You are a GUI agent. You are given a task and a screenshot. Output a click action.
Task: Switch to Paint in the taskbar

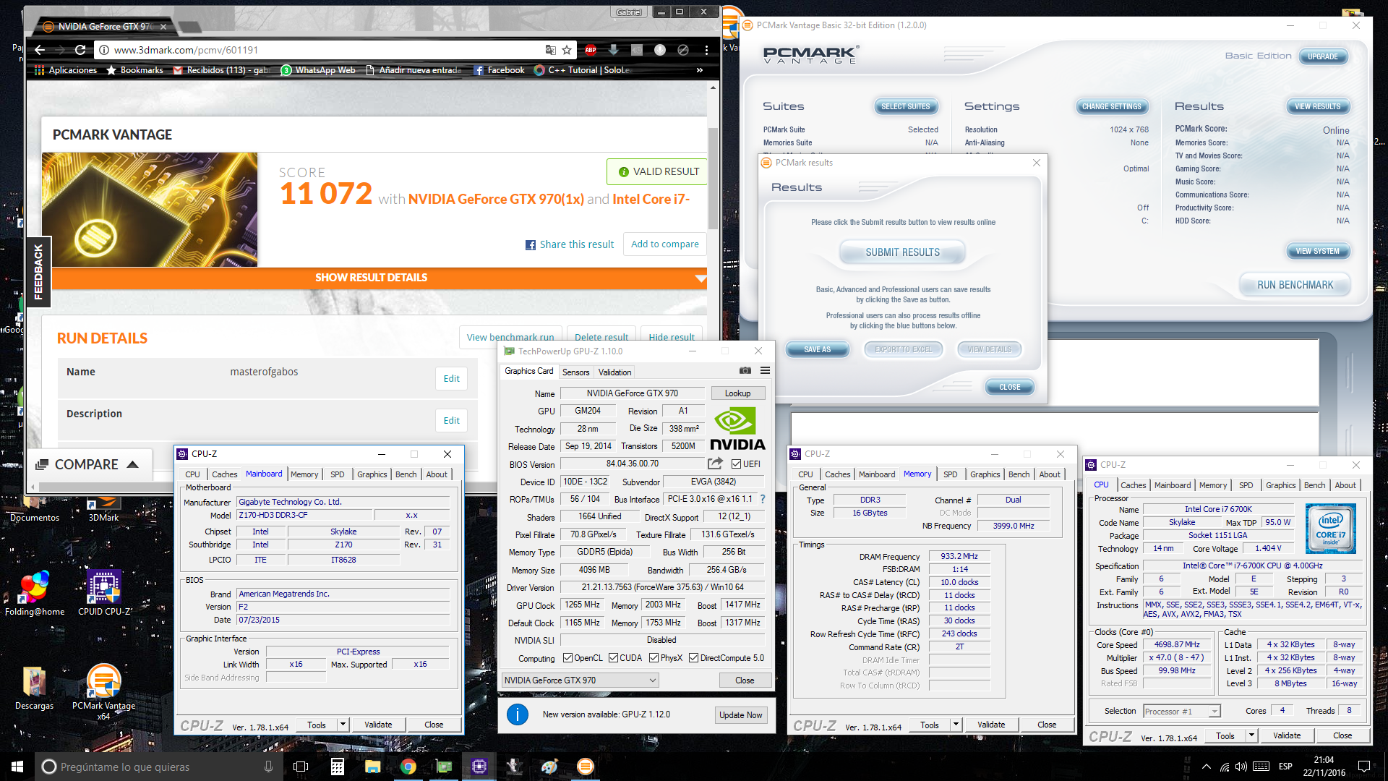549,767
